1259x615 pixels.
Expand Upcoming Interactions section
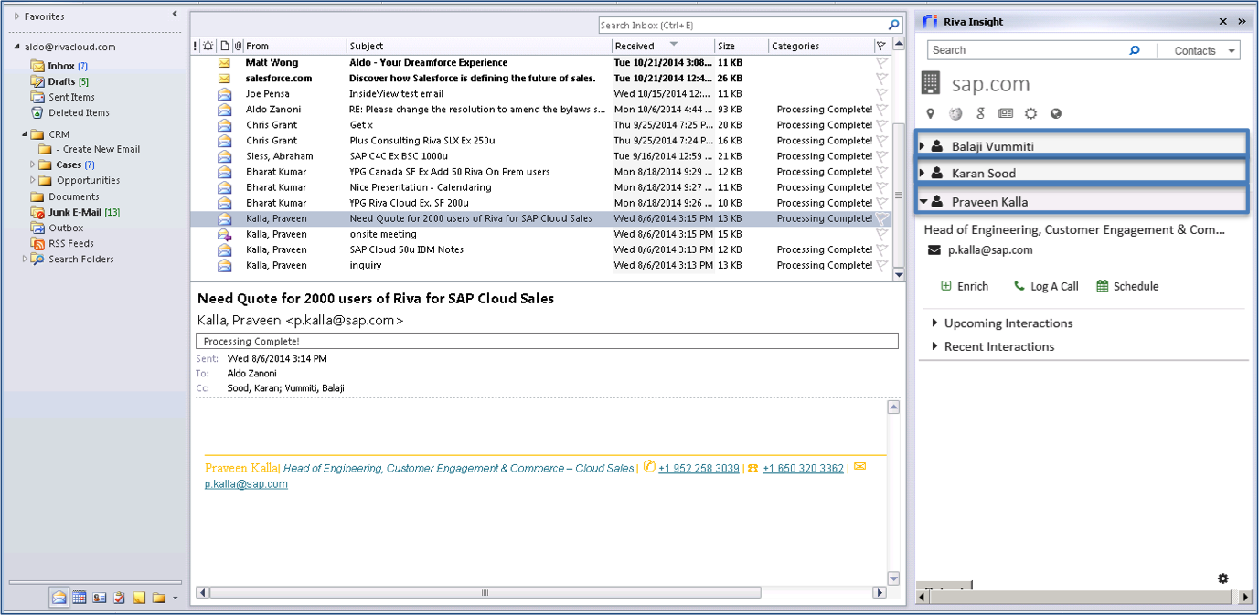click(934, 323)
